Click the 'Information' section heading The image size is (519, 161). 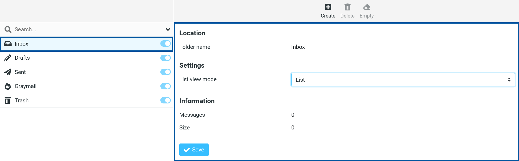click(197, 101)
